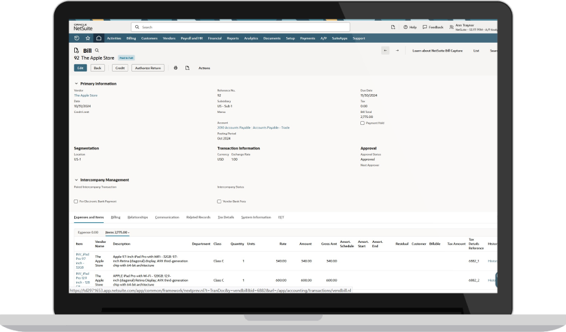
Task: Open the Payments menu
Action: click(308, 38)
